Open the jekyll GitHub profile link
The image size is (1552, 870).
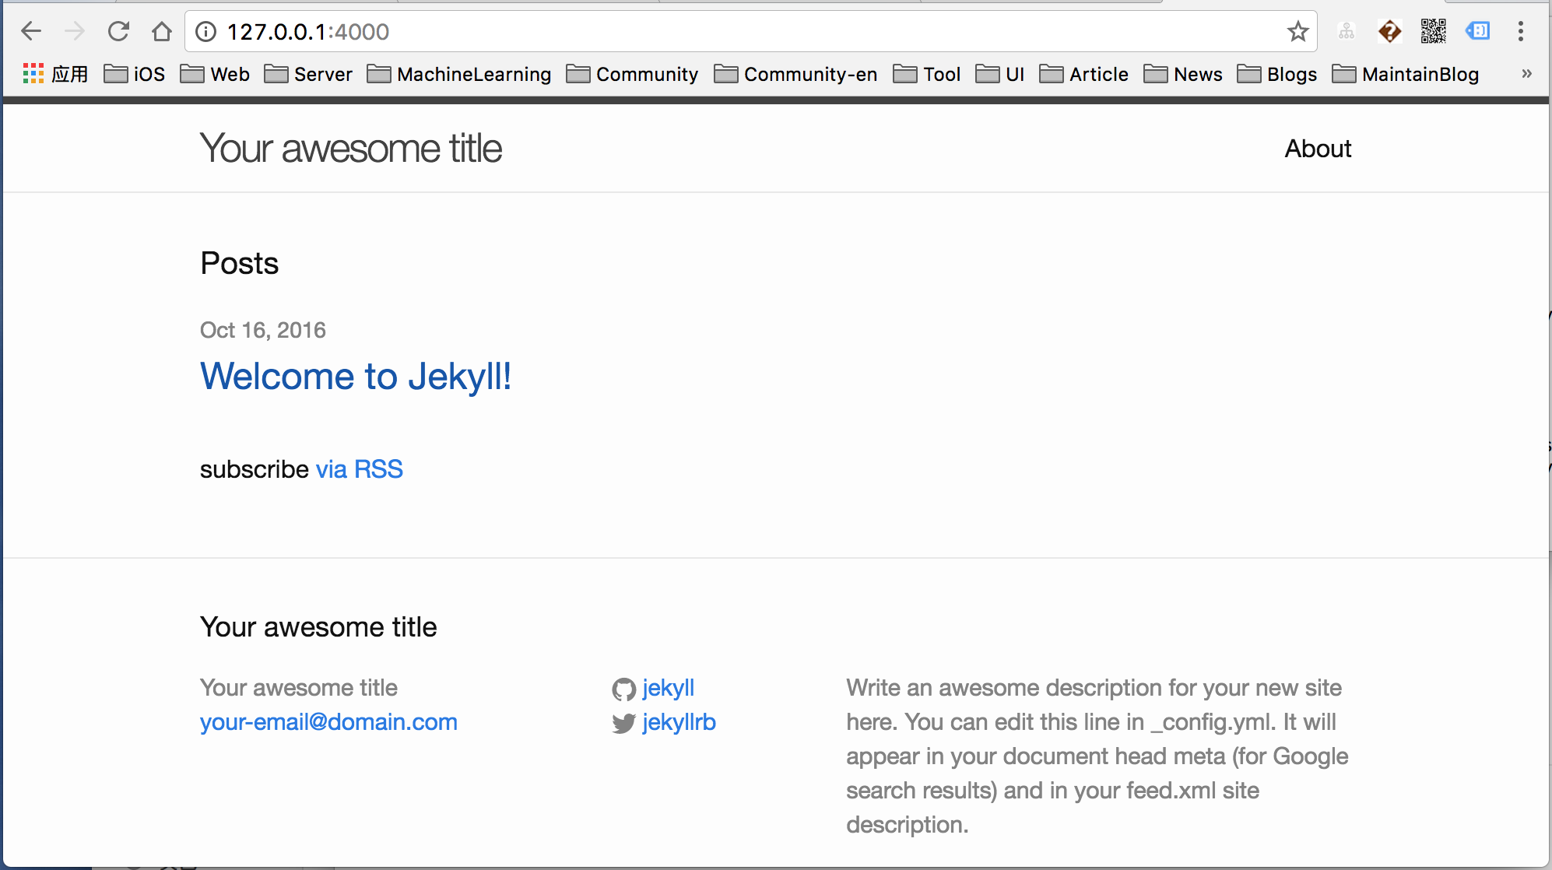click(x=667, y=688)
